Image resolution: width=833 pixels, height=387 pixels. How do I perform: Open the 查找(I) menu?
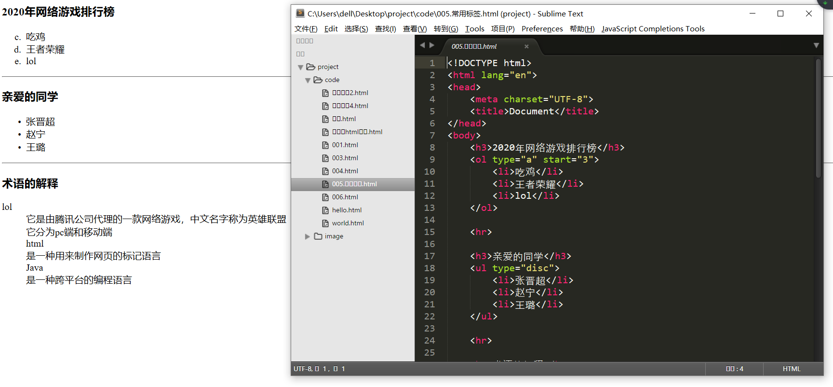(385, 29)
